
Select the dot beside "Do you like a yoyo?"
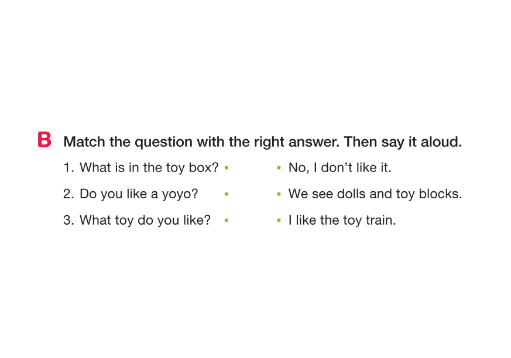(227, 194)
